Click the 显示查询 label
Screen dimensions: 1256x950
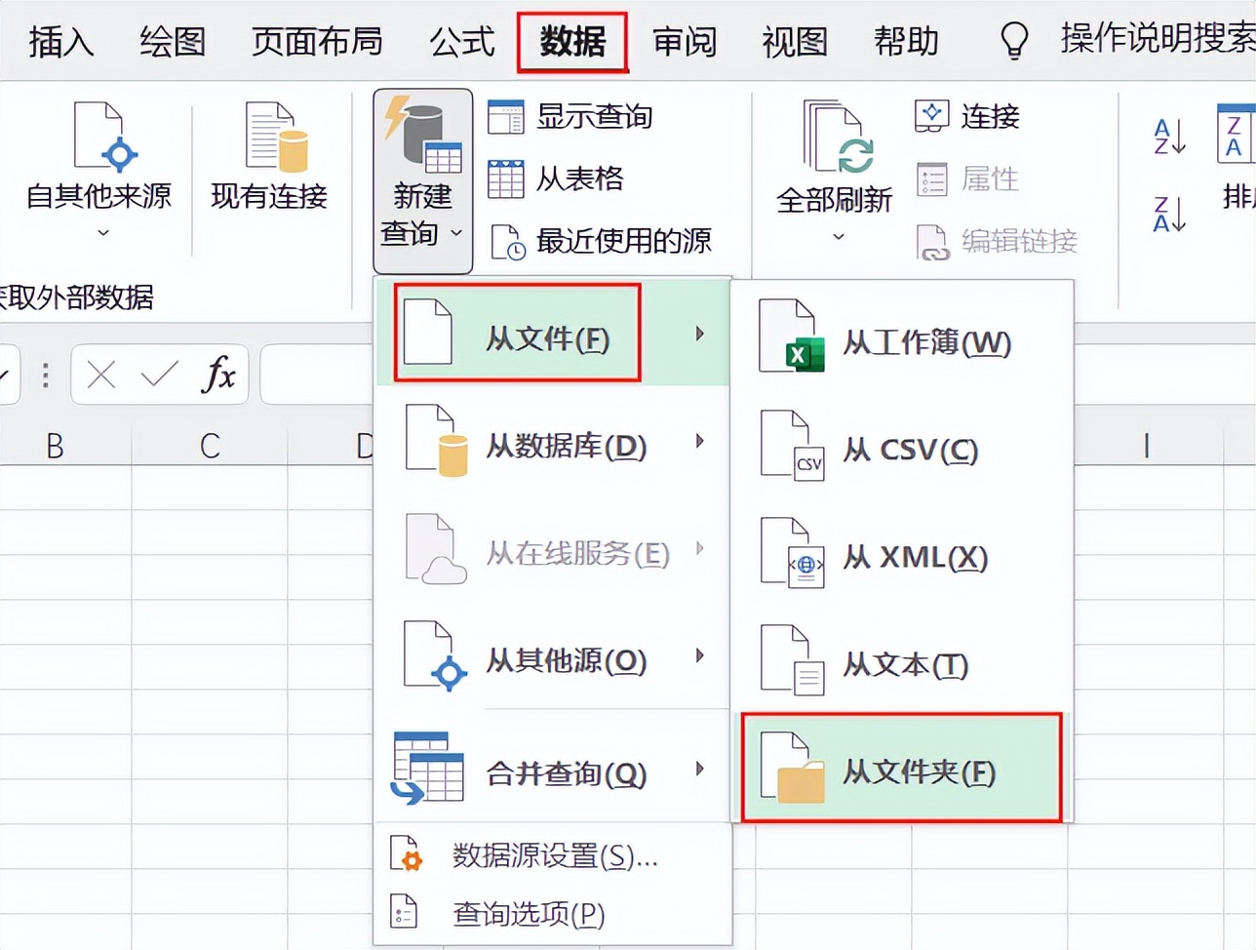[x=594, y=117]
